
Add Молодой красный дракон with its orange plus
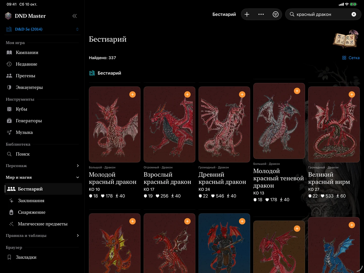[132, 95]
